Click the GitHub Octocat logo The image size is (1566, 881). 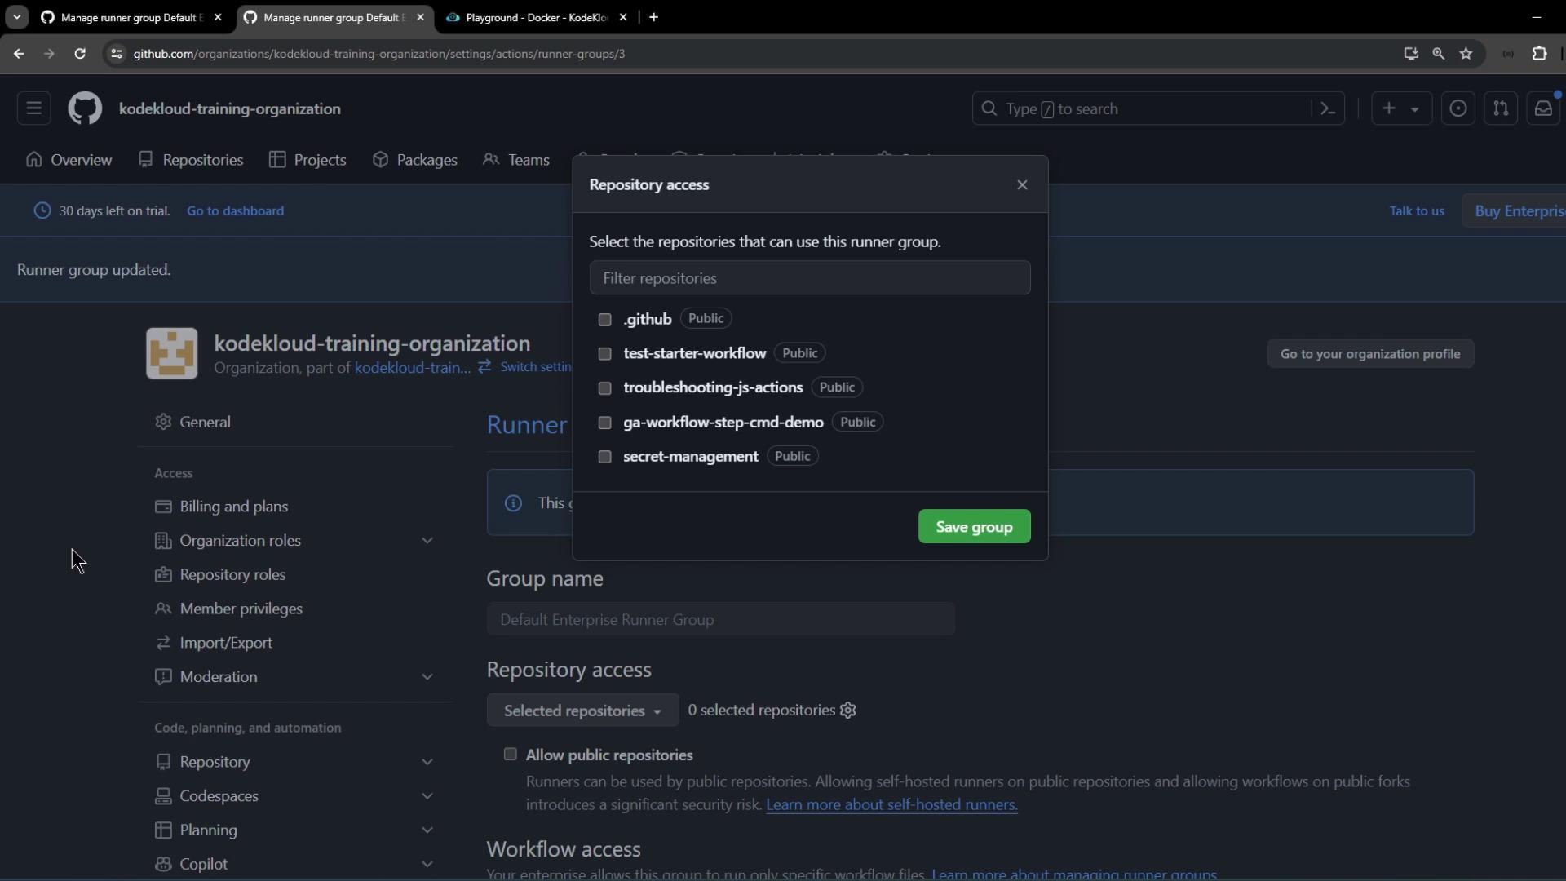pyautogui.click(x=85, y=108)
